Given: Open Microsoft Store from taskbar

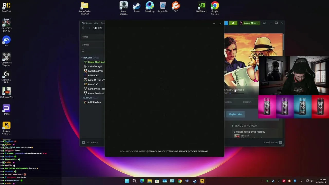Looking at the screenshot, I should [157, 181].
